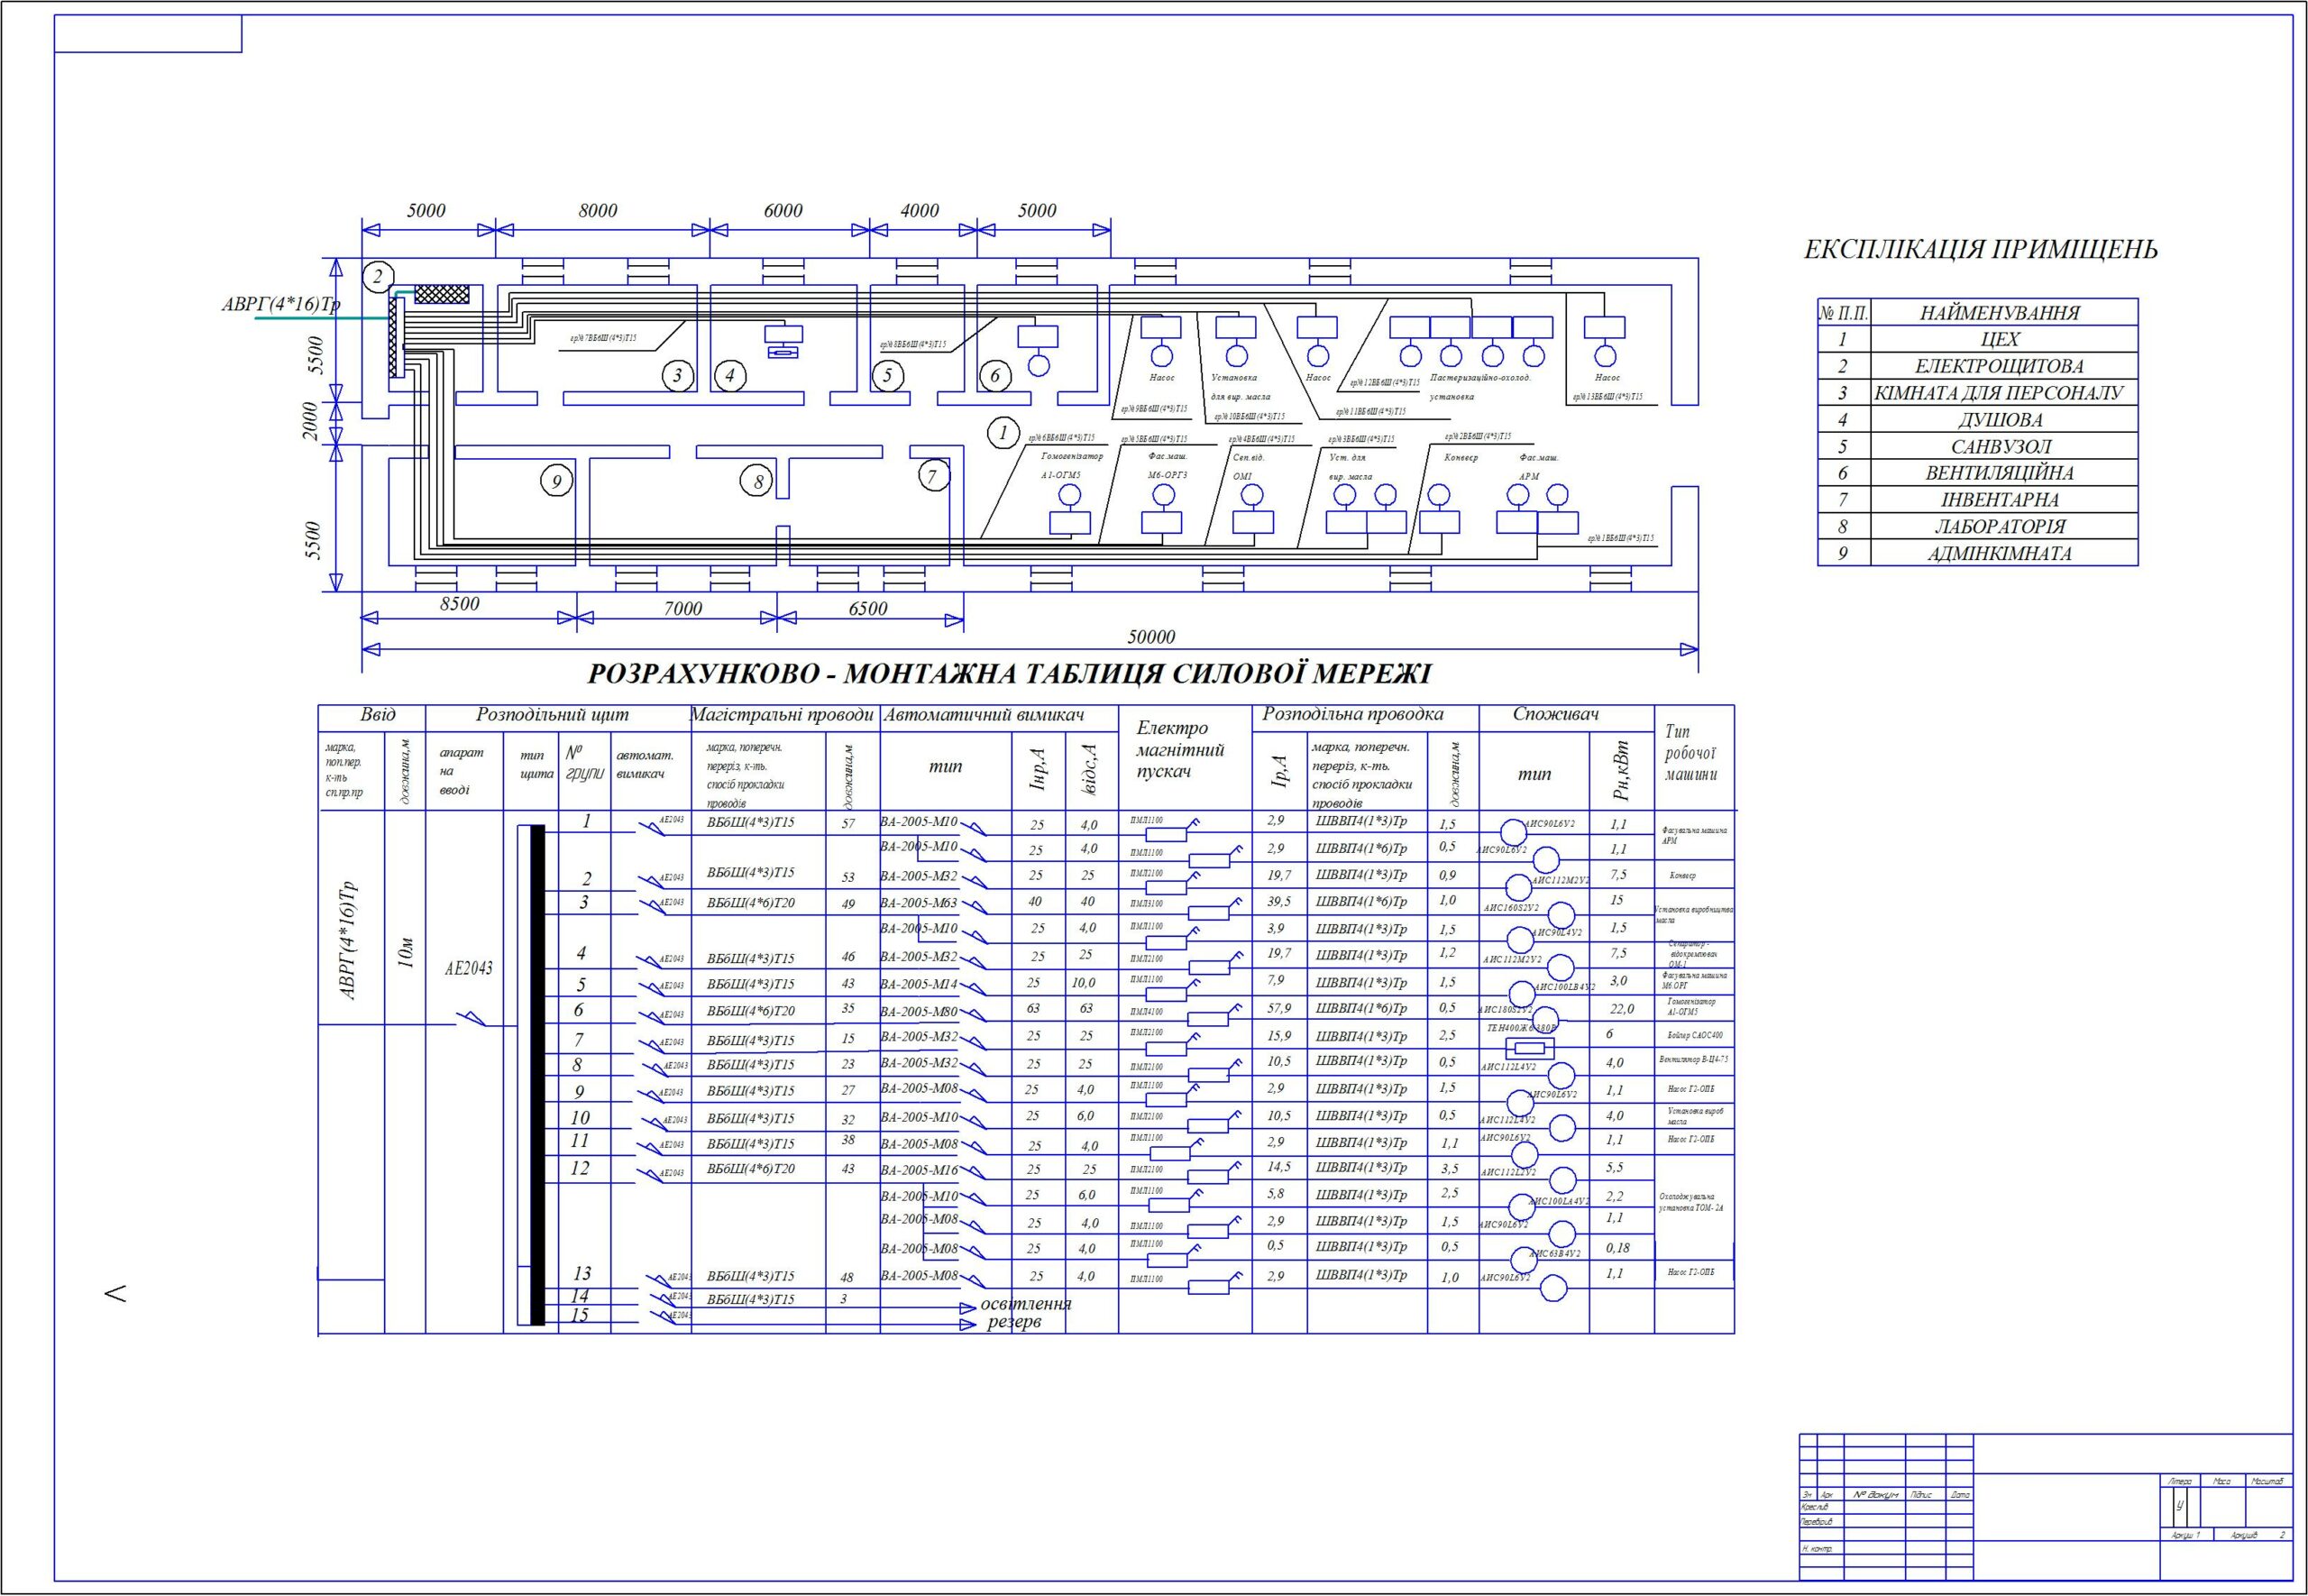Click the "№ П.П." header cell

click(x=1843, y=313)
